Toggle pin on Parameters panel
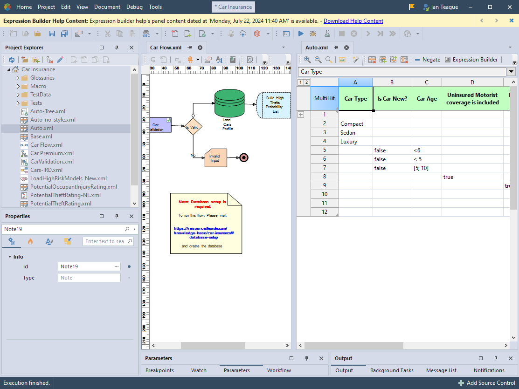 tap(306, 358)
